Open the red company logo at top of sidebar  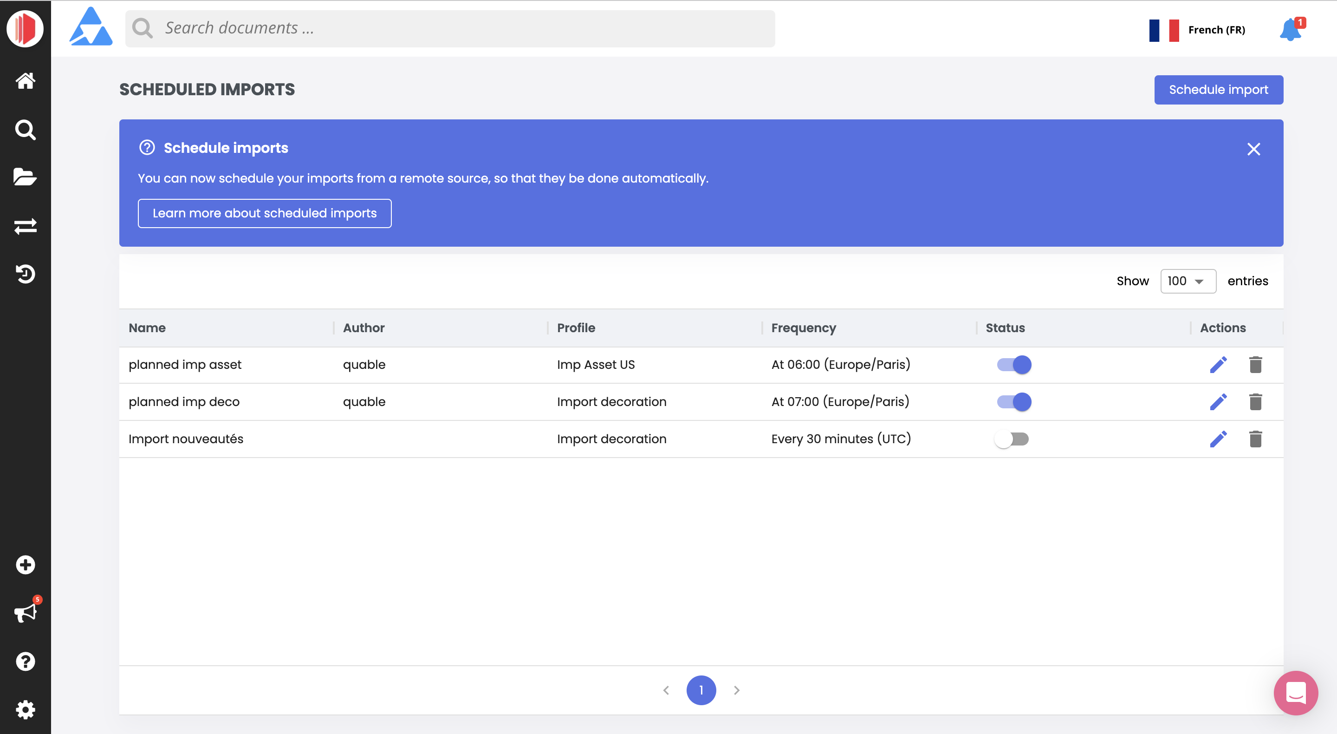[25, 29]
